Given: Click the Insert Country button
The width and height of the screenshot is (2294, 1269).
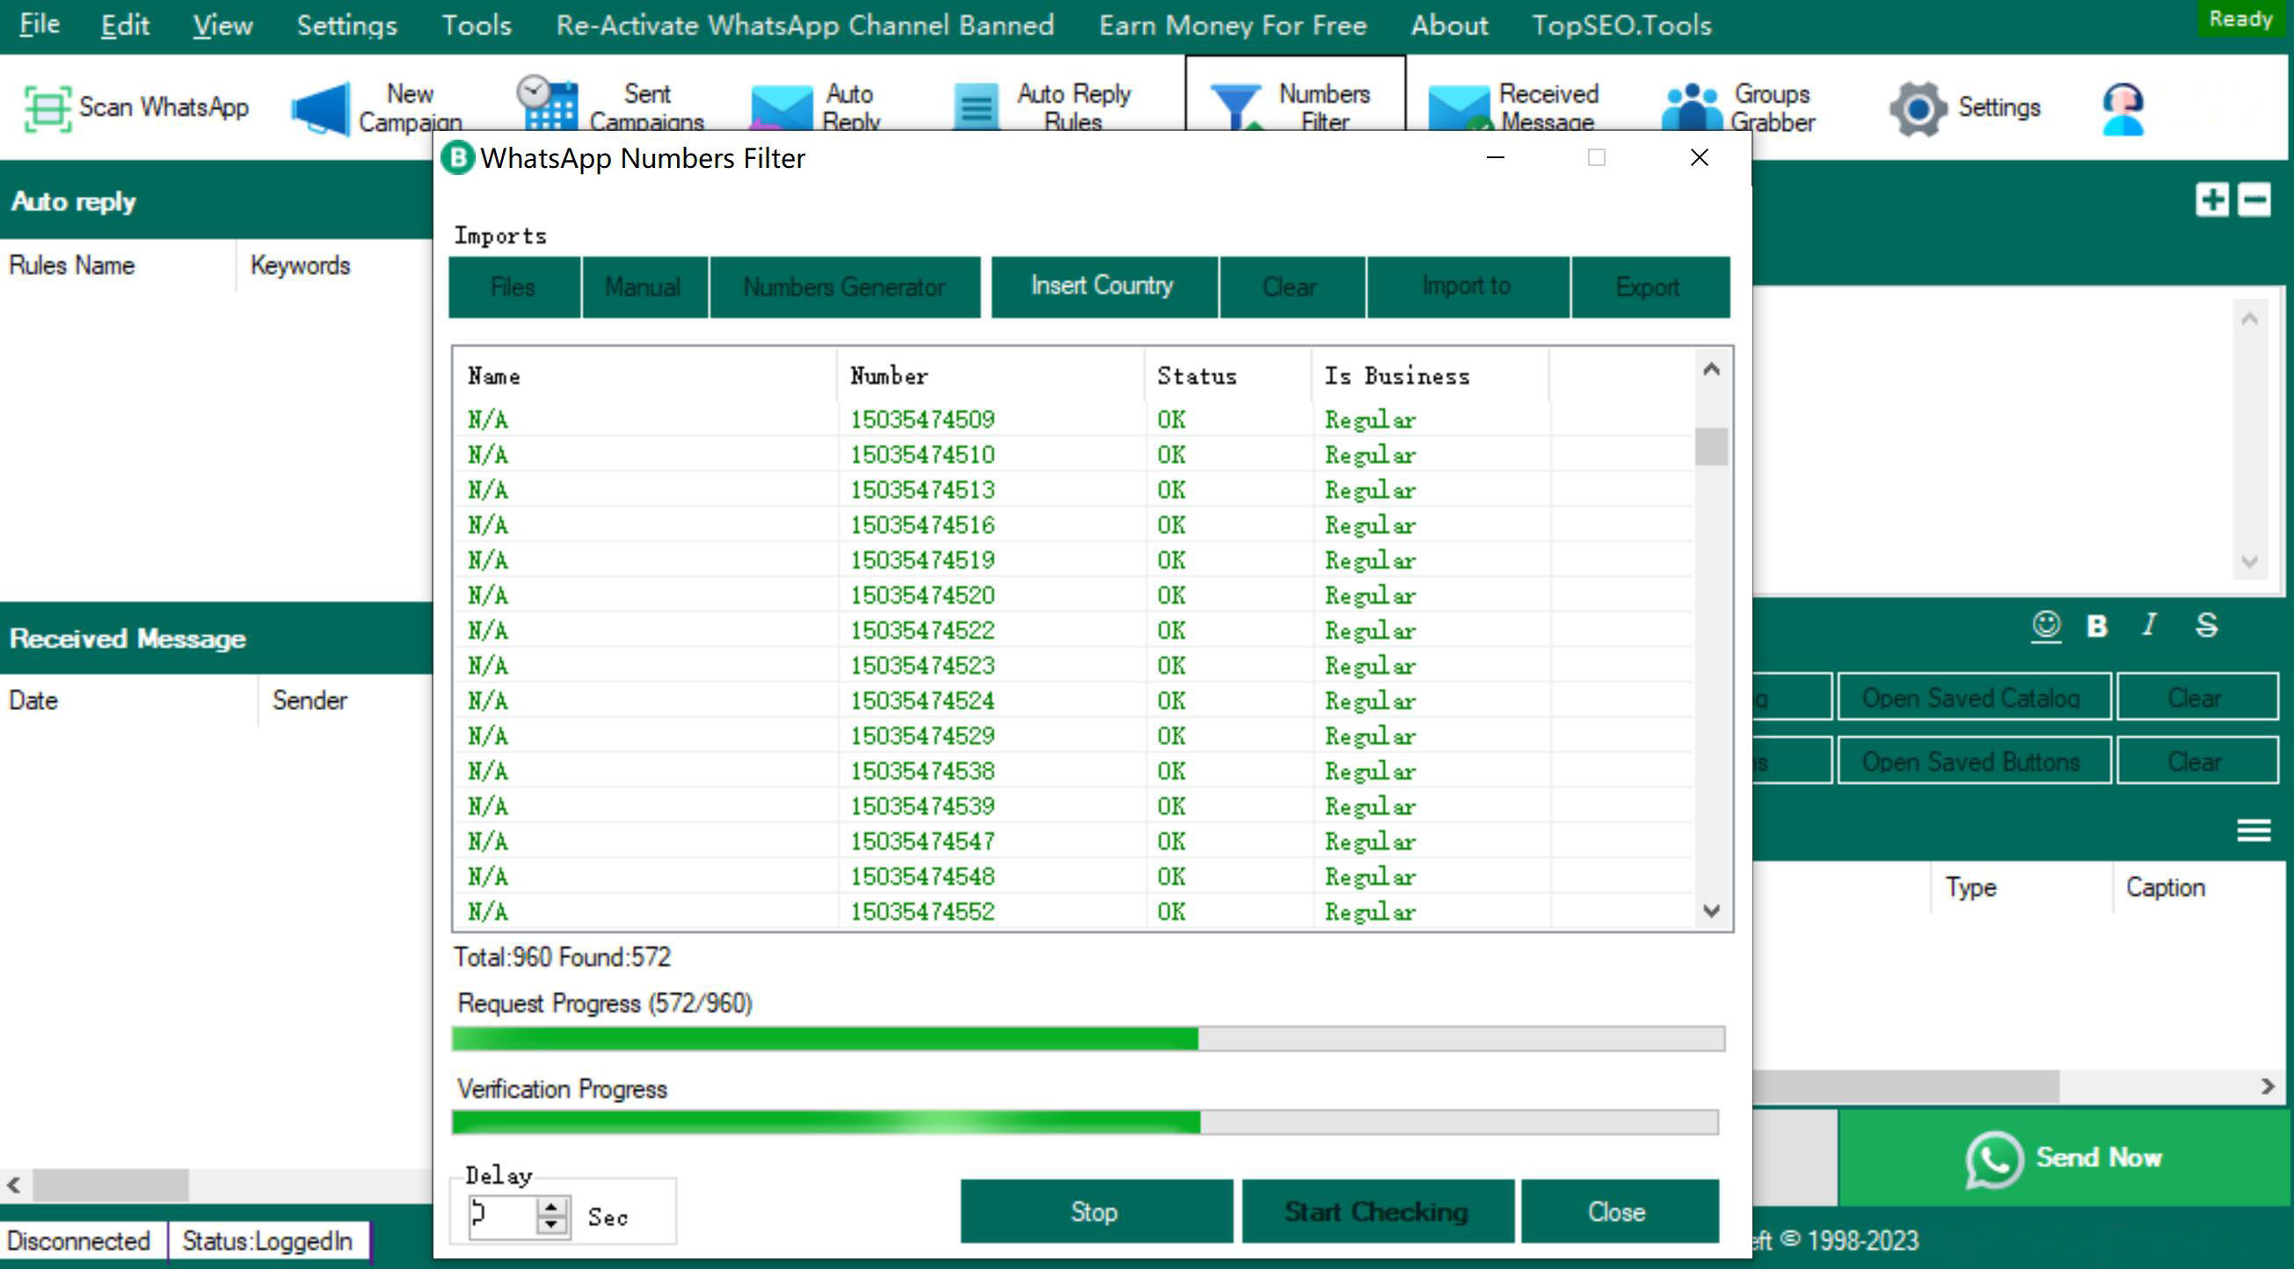Looking at the screenshot, I should point(1103,287).
